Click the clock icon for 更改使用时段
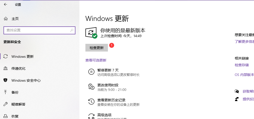254x119 pixels. click(x=91, y=87)
